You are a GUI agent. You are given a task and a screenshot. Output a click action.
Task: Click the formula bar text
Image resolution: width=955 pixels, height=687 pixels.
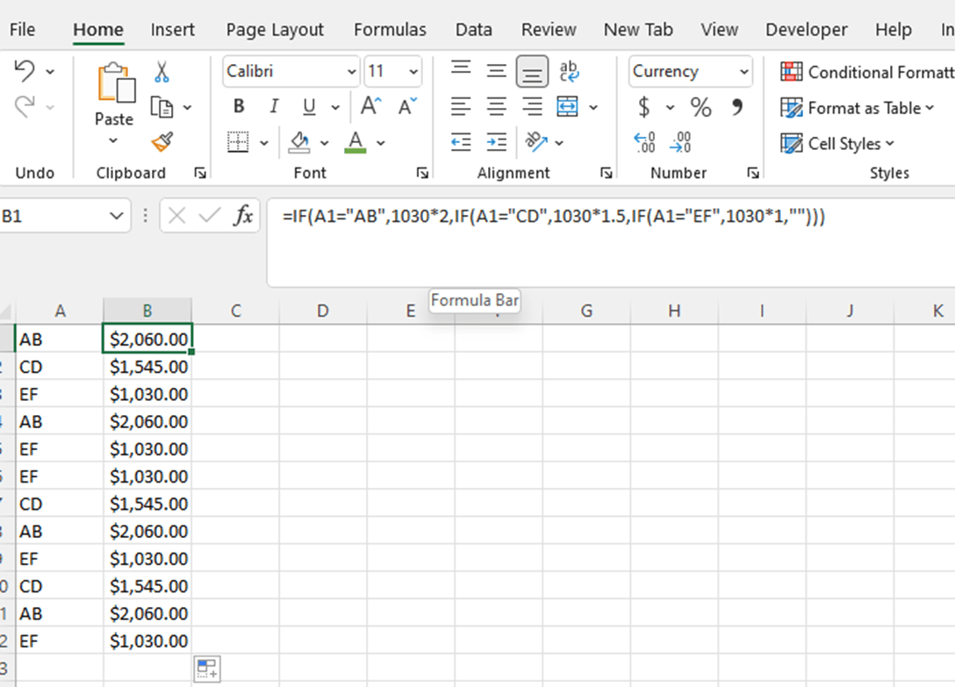coord(554,216)
